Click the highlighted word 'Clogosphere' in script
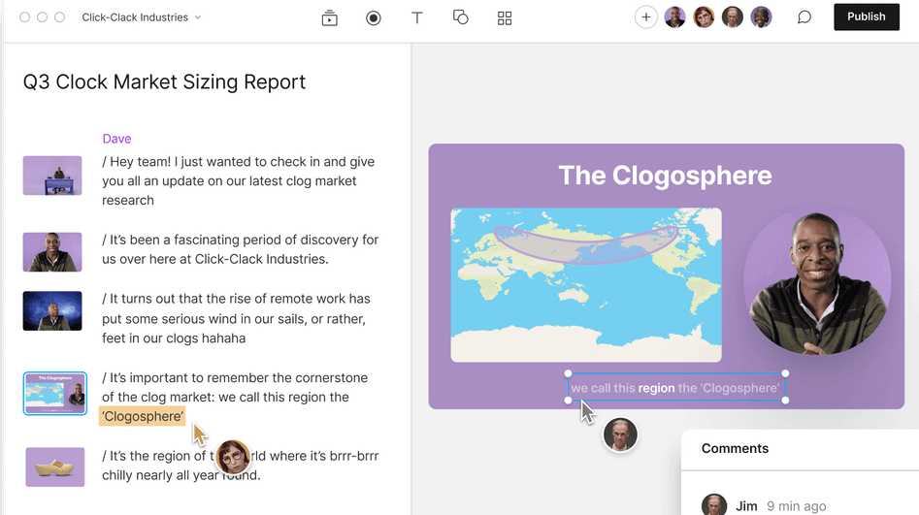The width and height of the screenshot is (919, 515). click(143, 416)
